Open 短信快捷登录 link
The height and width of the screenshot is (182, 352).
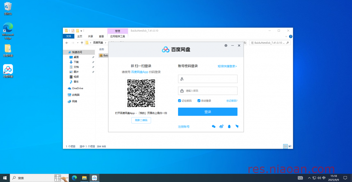(x=228, y=66)
